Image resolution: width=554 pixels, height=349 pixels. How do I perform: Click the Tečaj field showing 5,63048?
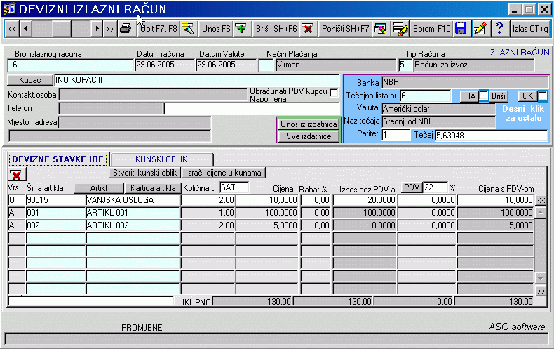pyautogui.click(x=492, y=136)
